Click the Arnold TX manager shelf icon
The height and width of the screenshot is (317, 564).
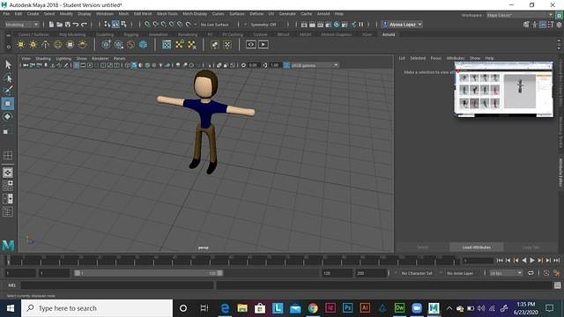167,45
